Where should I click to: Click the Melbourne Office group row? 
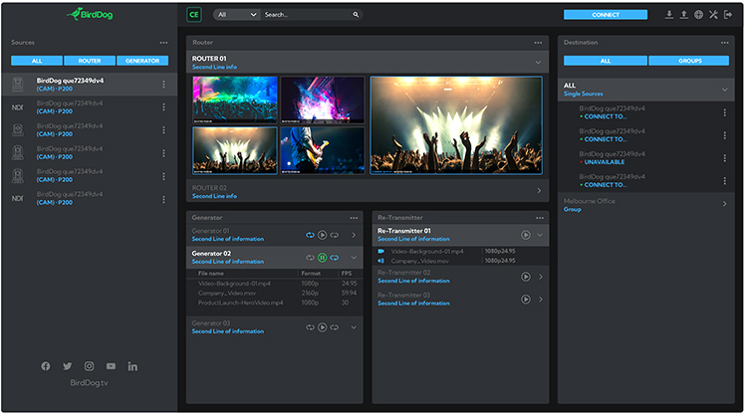[x=646, y=205]
